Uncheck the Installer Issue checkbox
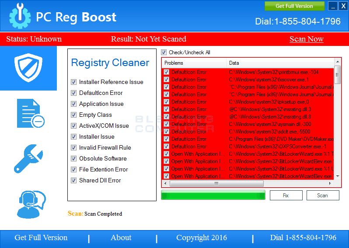The image size is (349, 248). pyautogui.click(x=73, y=137)
